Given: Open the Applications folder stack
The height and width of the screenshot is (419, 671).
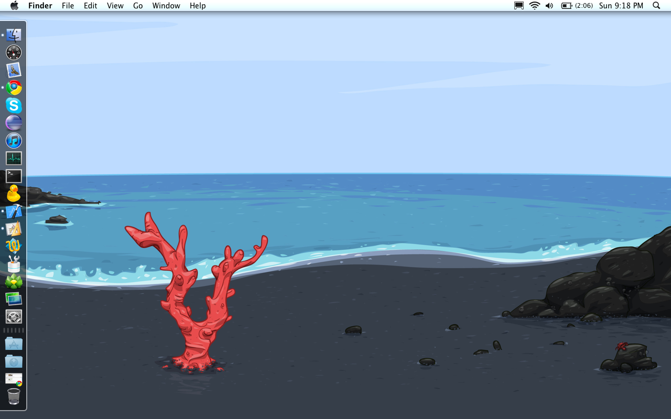Looking at the screenshot, I should [x=14, y=344].
